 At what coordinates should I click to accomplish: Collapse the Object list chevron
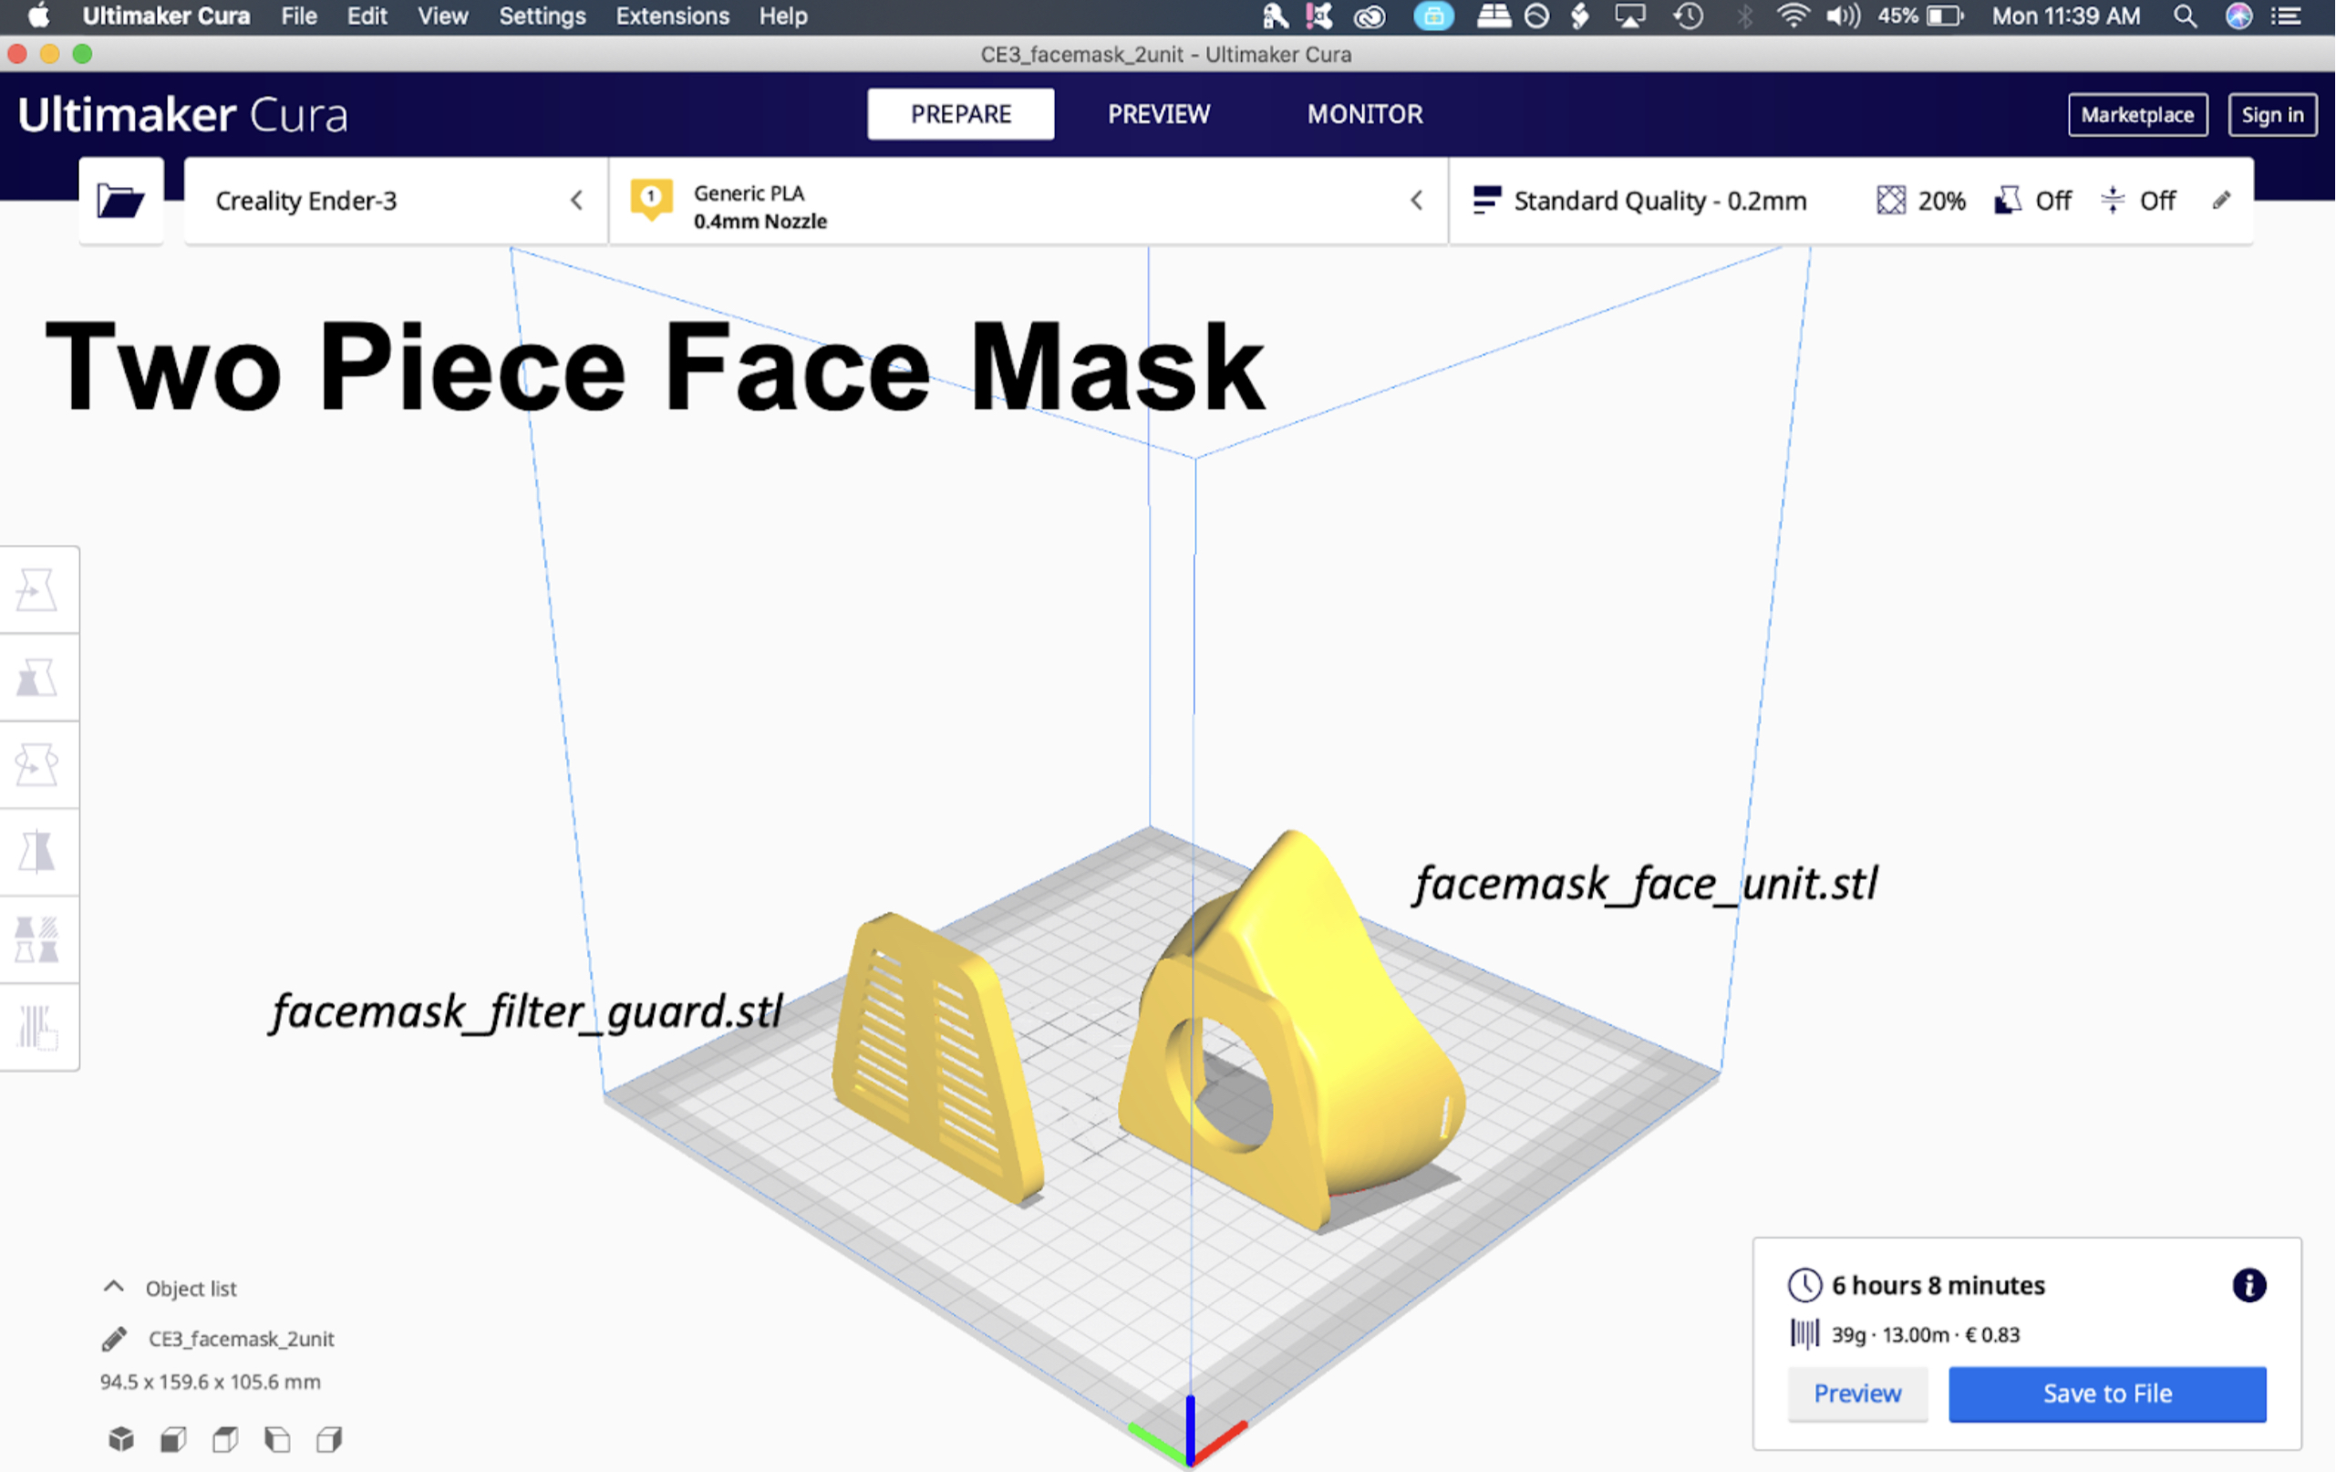click(113, 1287)
